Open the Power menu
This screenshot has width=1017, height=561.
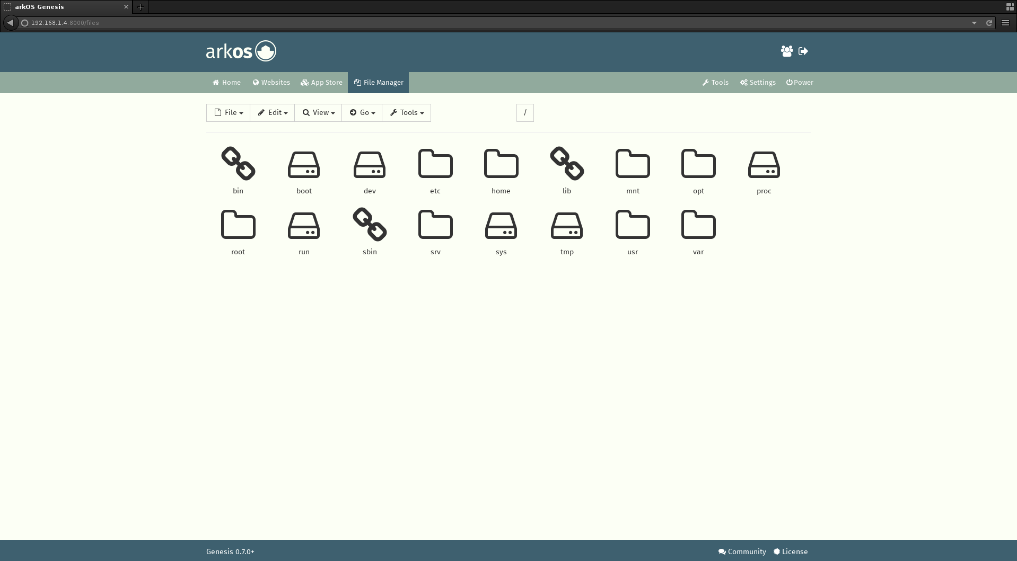[x=800, y=83]
